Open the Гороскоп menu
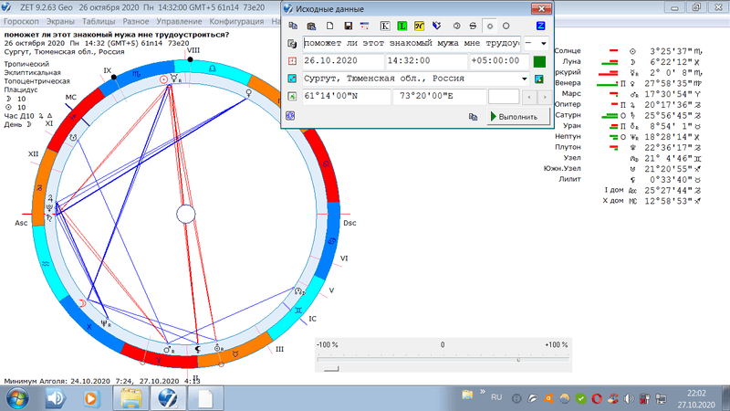730x411 pixels. tap(22, 19)
